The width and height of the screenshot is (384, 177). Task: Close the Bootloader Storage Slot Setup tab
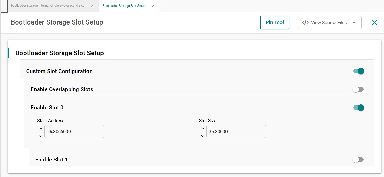click(153, 6)
